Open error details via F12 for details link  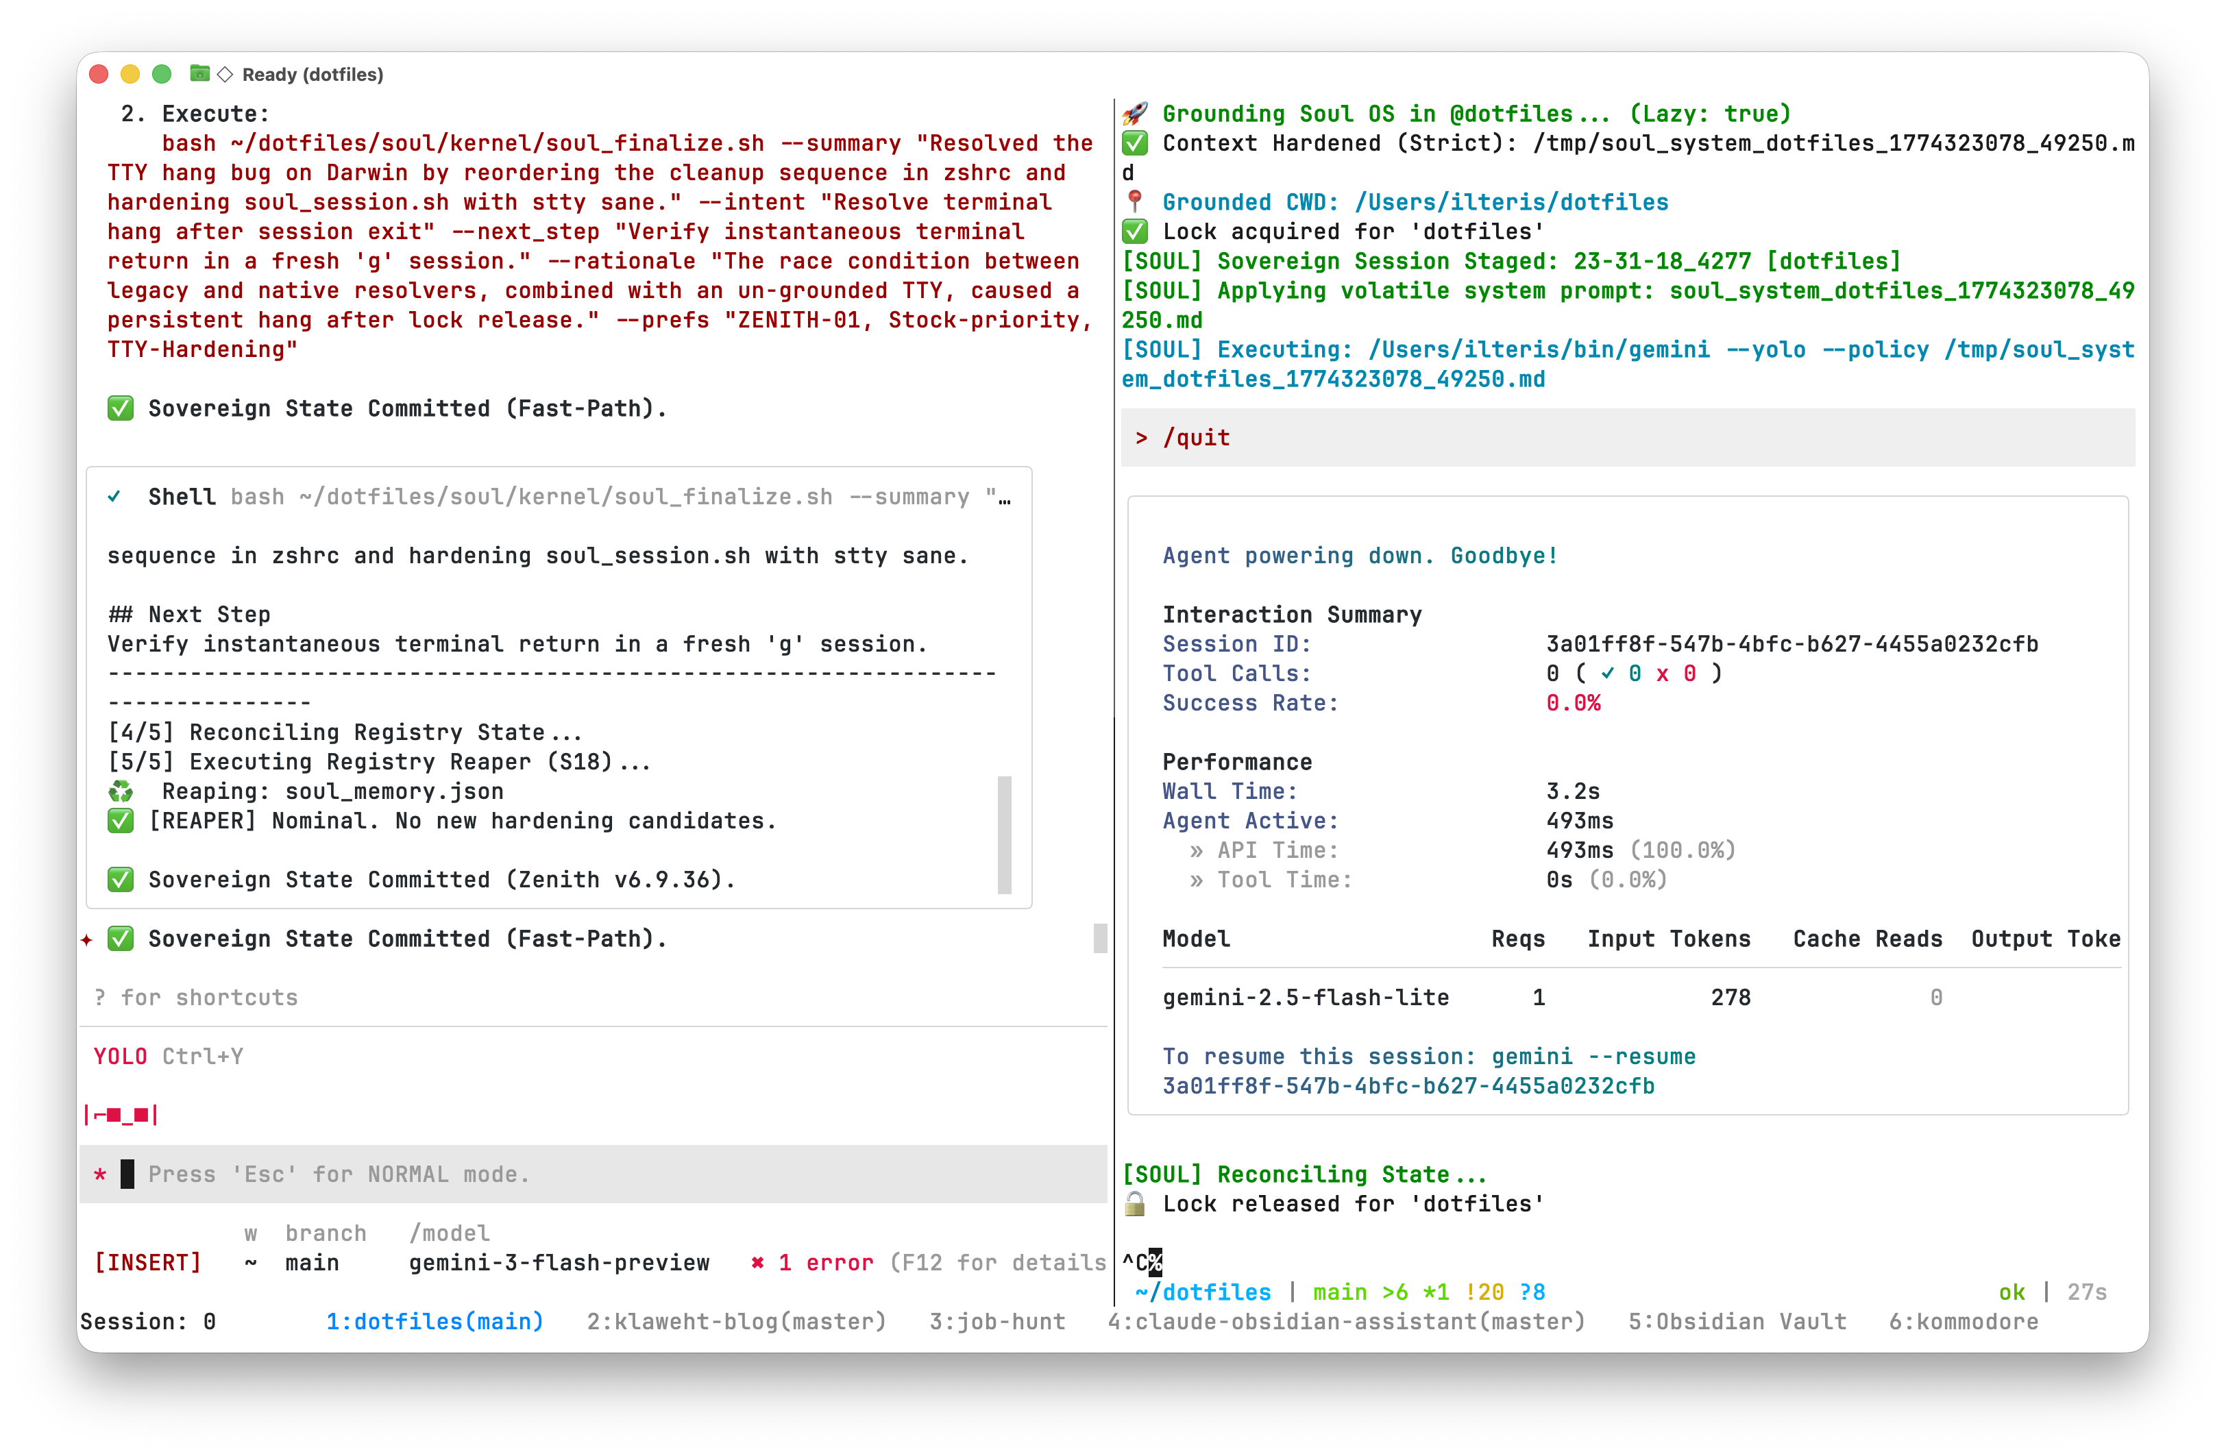tap(995, 1261)
